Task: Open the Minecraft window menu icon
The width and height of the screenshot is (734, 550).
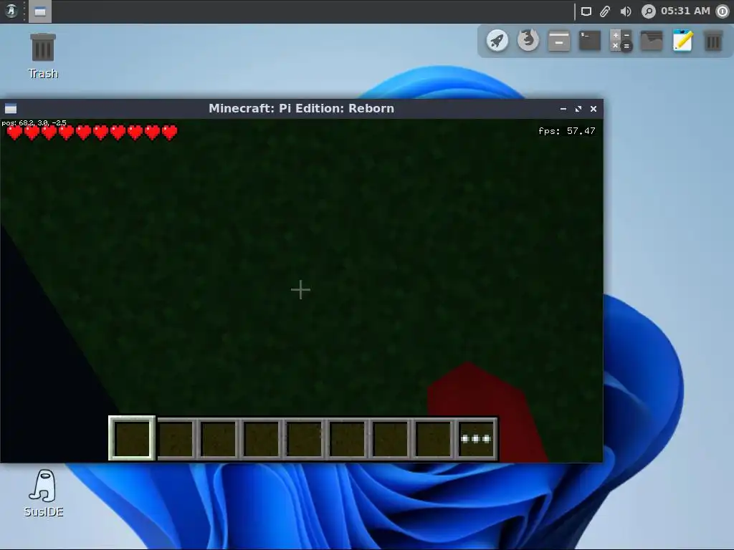Action: (11, 109)
